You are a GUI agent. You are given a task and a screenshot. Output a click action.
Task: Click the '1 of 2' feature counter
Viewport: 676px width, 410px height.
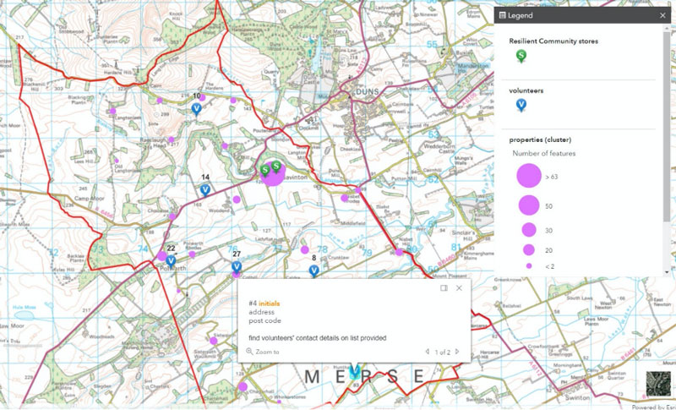click(x=442, y=353)
